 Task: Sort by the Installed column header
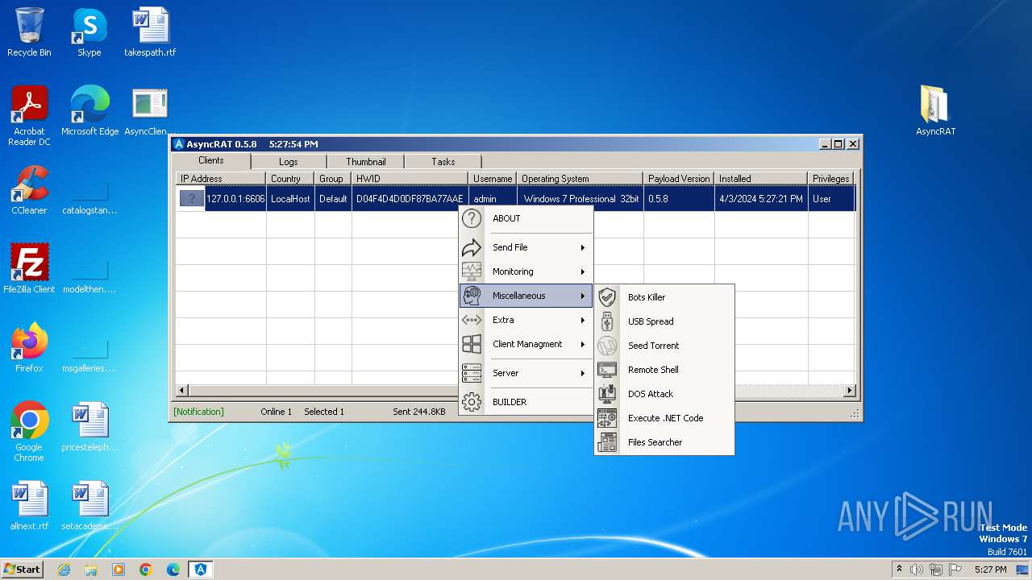pyautogui.click(x=761, y=179)
